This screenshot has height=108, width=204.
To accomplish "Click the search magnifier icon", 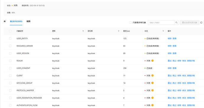I will [177, 23].
